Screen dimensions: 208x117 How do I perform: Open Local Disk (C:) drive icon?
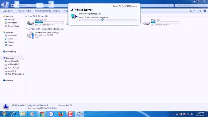(x=31, y=23)
